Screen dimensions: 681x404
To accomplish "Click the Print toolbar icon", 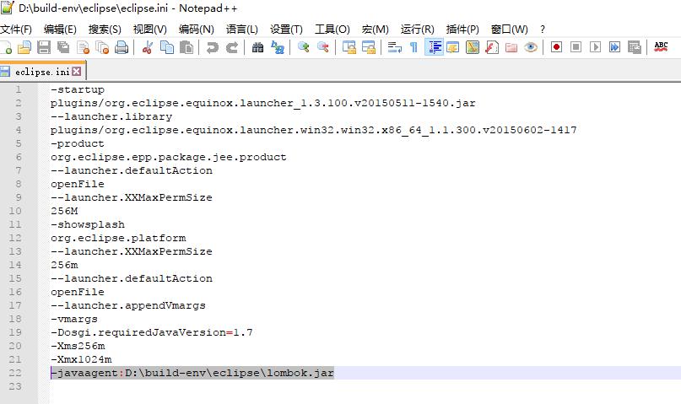I will 122,47.
